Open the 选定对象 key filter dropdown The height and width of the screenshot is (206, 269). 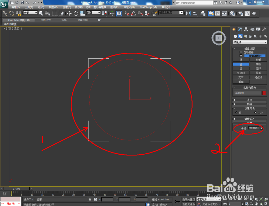pyautogui.click(x=208, y=199)
